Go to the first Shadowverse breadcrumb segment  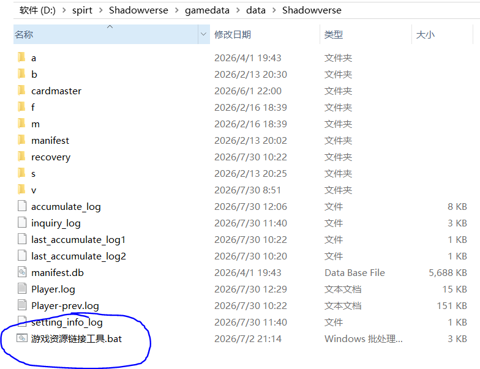[x=138, y=10]
